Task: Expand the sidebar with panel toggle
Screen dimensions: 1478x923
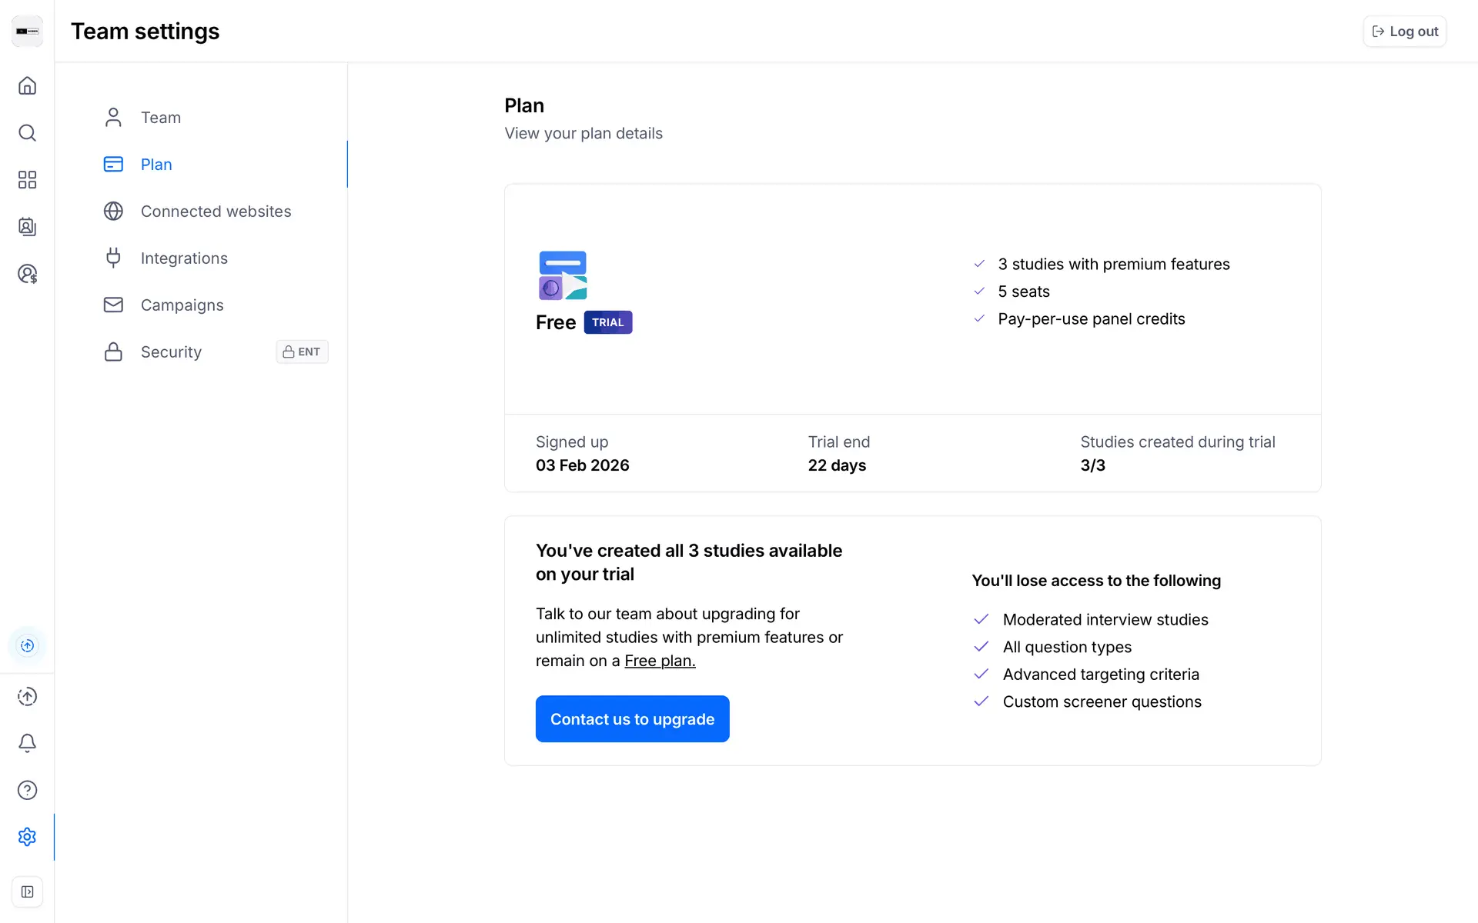Action: (x=27, y=891)
